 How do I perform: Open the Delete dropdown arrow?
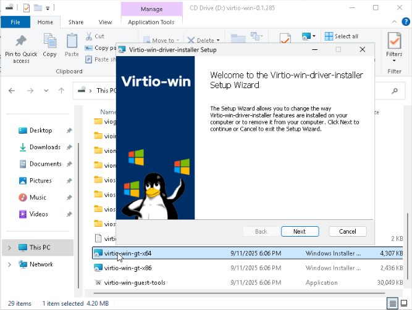[x=218, y=40]
